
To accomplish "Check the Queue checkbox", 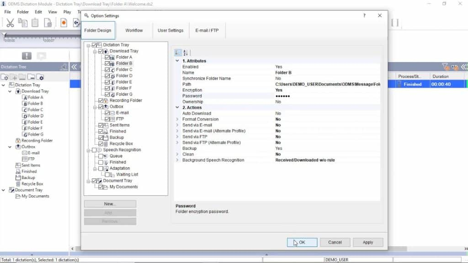I will click(x=101, y=156).
